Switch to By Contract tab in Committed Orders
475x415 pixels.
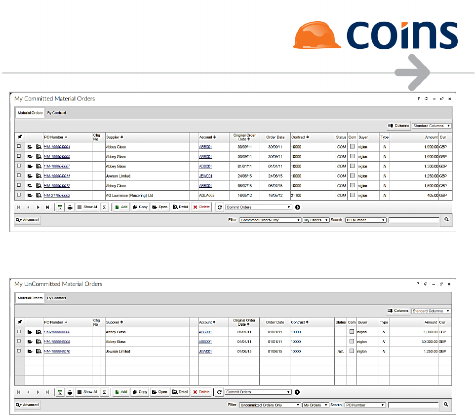(56, 113)
